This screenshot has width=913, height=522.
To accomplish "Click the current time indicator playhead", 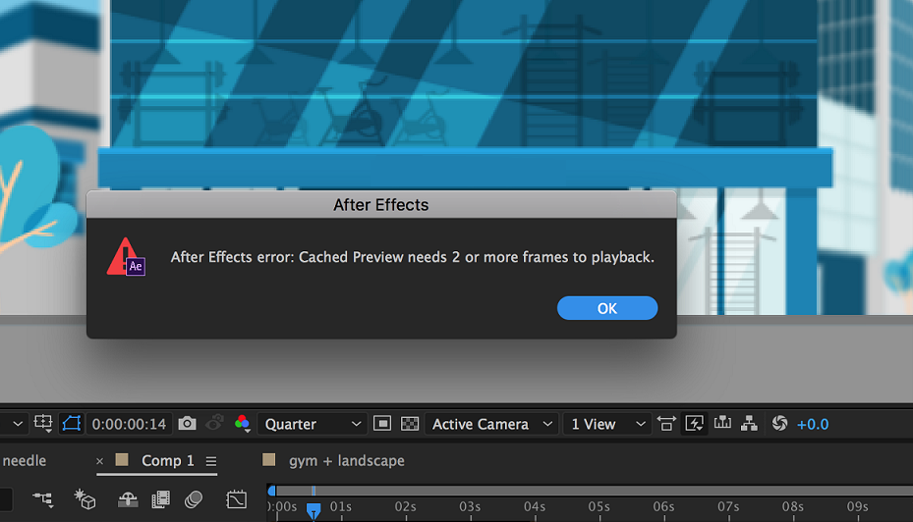I will 314,510.
